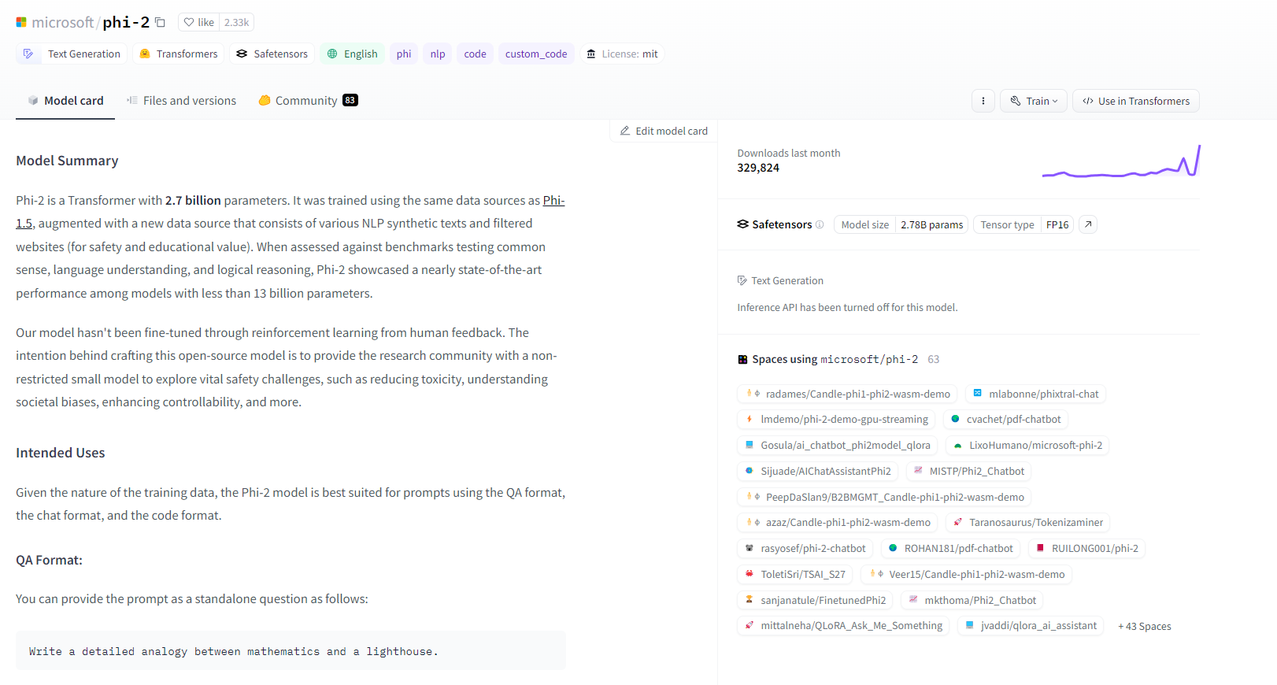Click the lighthouse prompt code block

pyautogui.click(x=291, y=650)
